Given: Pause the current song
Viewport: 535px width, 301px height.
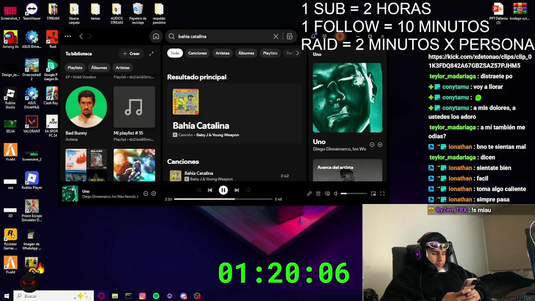Looking at the screenshot, I should click(223, 190).
